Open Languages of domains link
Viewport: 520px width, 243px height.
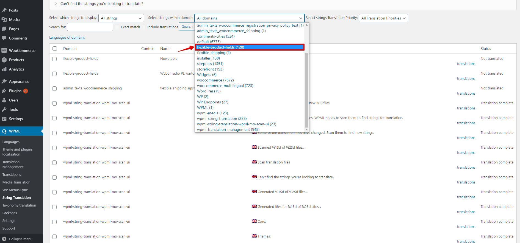click(x=67, y=37)
